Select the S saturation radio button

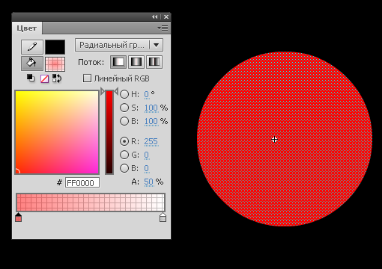click(124, 108)
